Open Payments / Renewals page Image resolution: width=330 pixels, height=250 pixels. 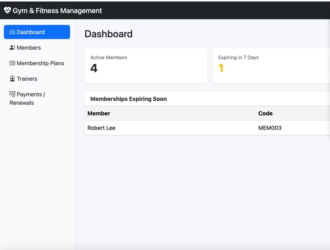click(x=37, y=98)
